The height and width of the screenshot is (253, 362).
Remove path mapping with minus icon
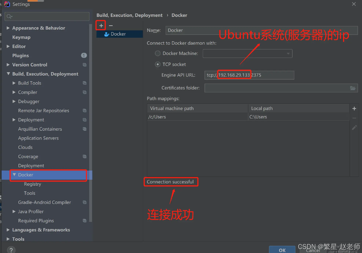click(354, 118)
